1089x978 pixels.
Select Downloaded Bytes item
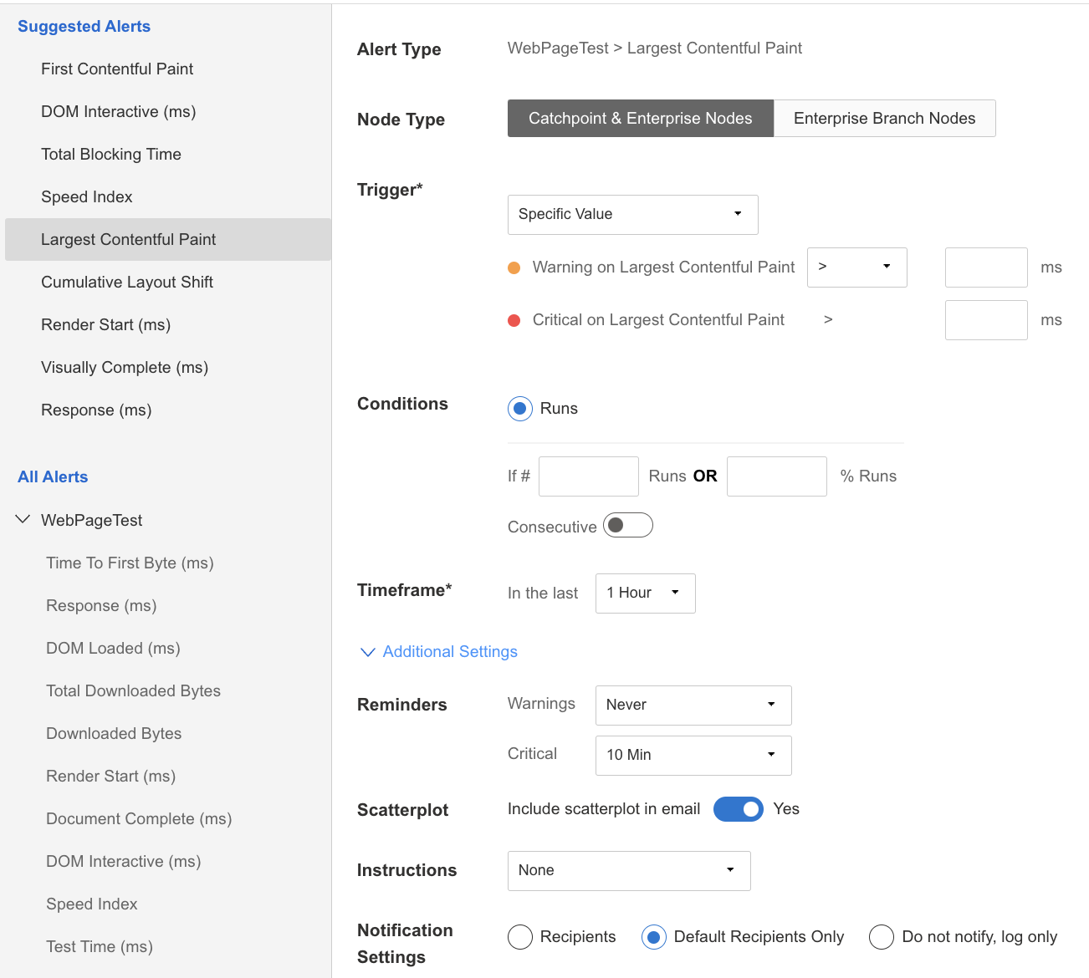click(114, 734)
